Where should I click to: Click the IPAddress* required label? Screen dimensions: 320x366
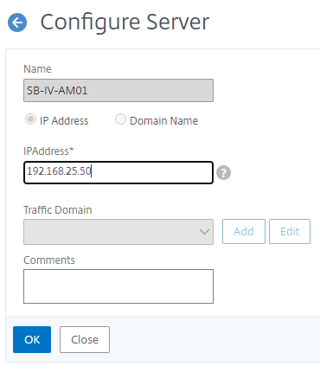click(48, 151)
